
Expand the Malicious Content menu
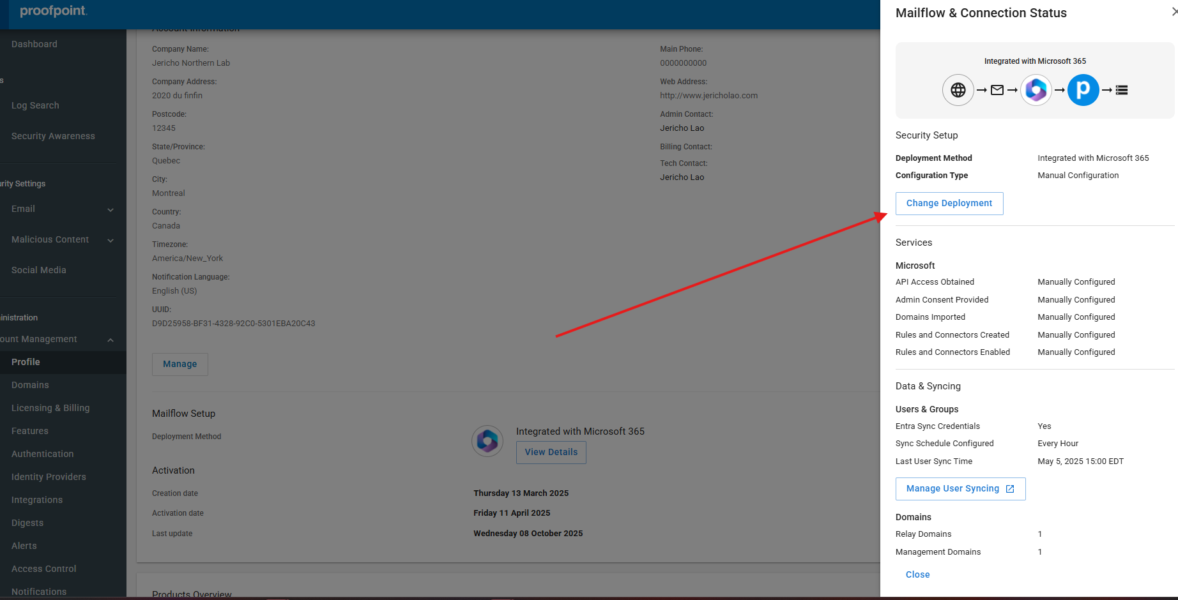pyautogui.click(x=63, y=239)
